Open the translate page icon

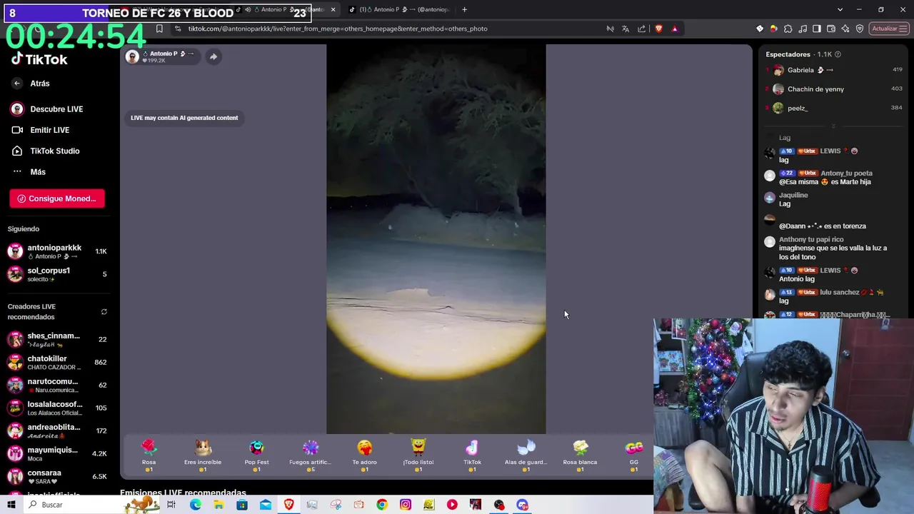[626, 29]
